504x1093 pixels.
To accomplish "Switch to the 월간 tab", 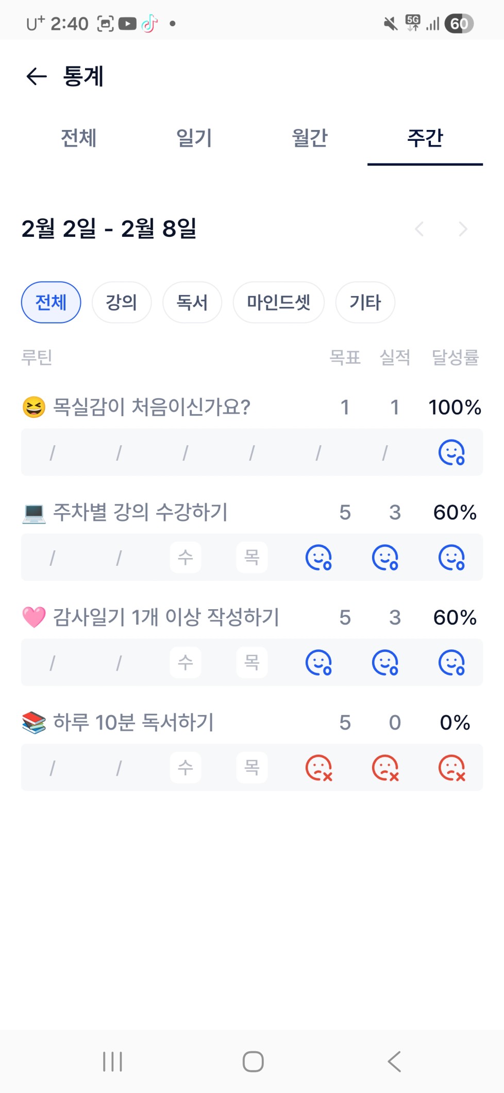I will tap(310, 138).
